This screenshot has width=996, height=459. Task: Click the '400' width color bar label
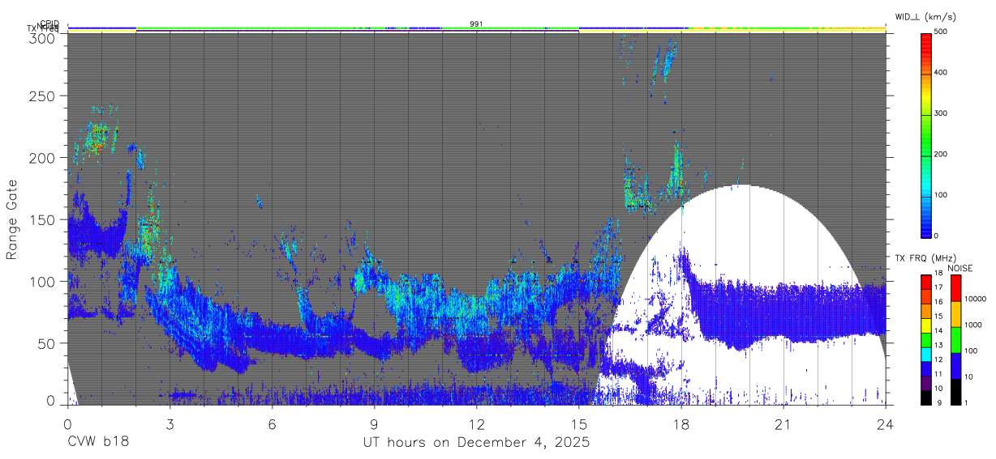pyautogui.click(x=942, y=72)
